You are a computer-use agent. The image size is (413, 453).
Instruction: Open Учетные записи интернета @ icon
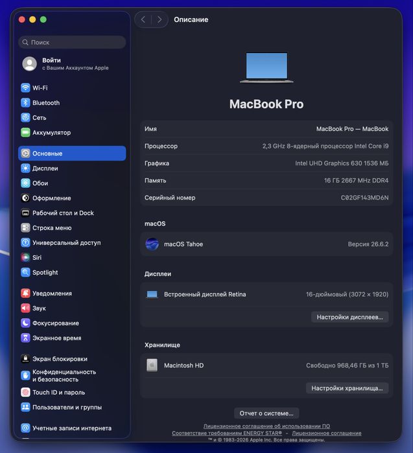[25, 428]
